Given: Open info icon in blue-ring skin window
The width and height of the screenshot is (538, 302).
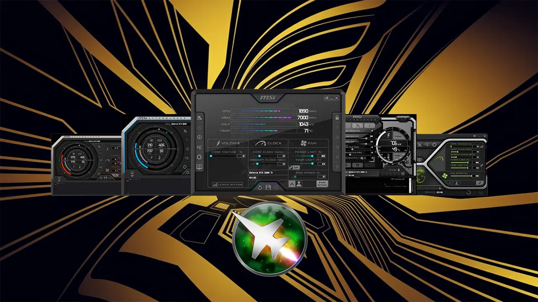Looking at the screenshot, I should (187, 149).
